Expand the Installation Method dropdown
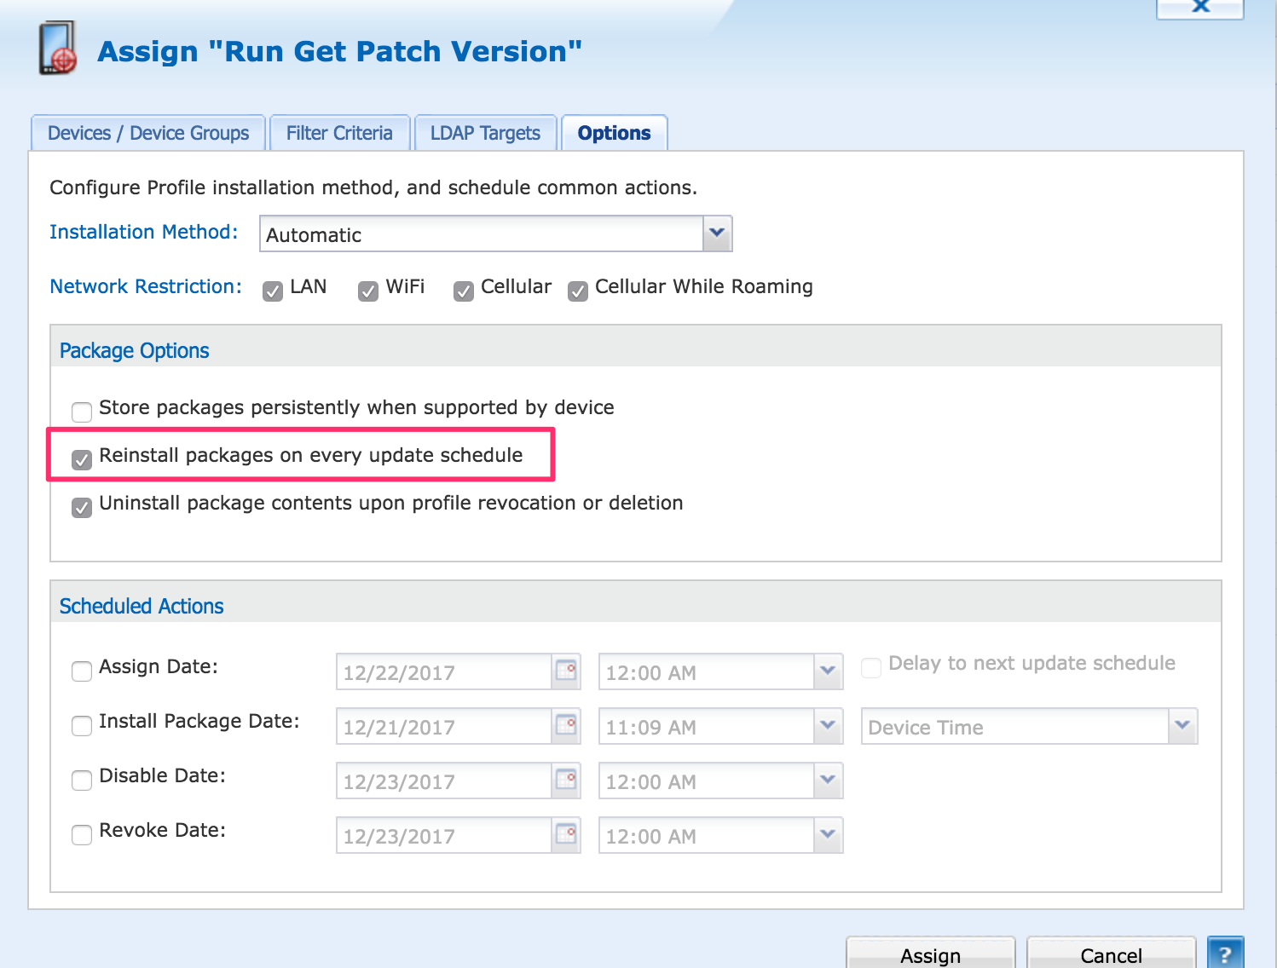 coord(717,233)
